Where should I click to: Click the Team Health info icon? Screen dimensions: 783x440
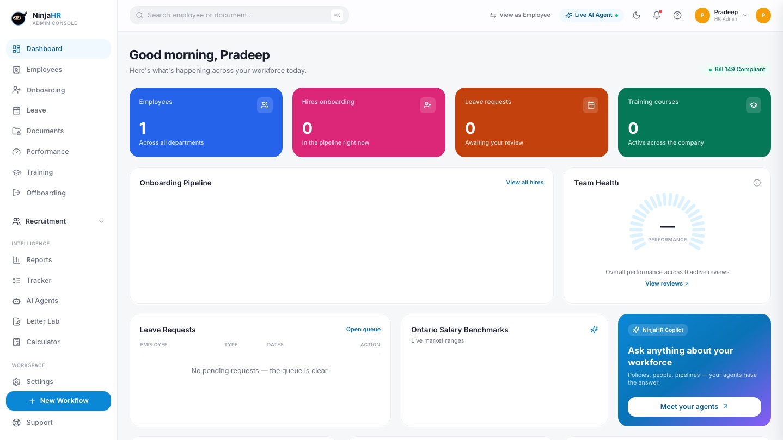pos(757,183)
